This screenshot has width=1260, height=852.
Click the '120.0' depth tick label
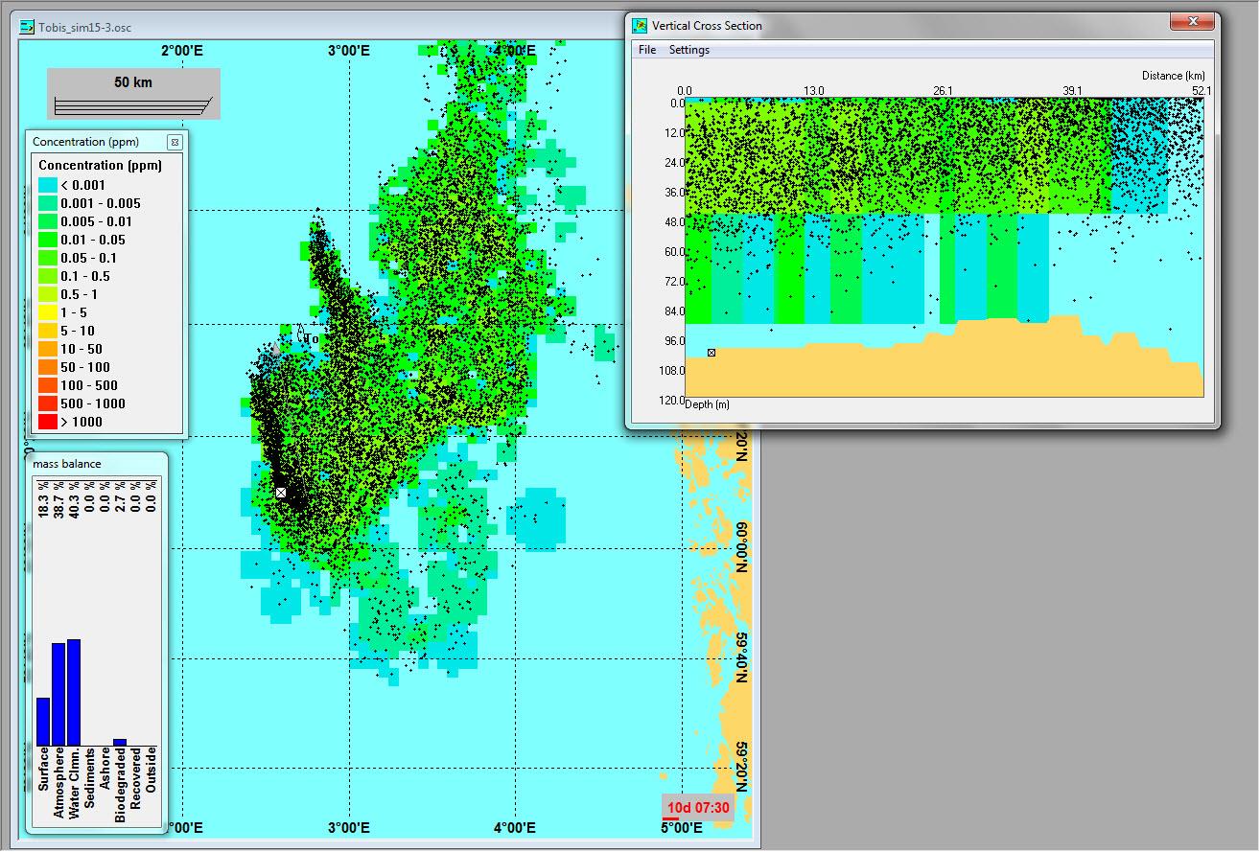(670, 401)
